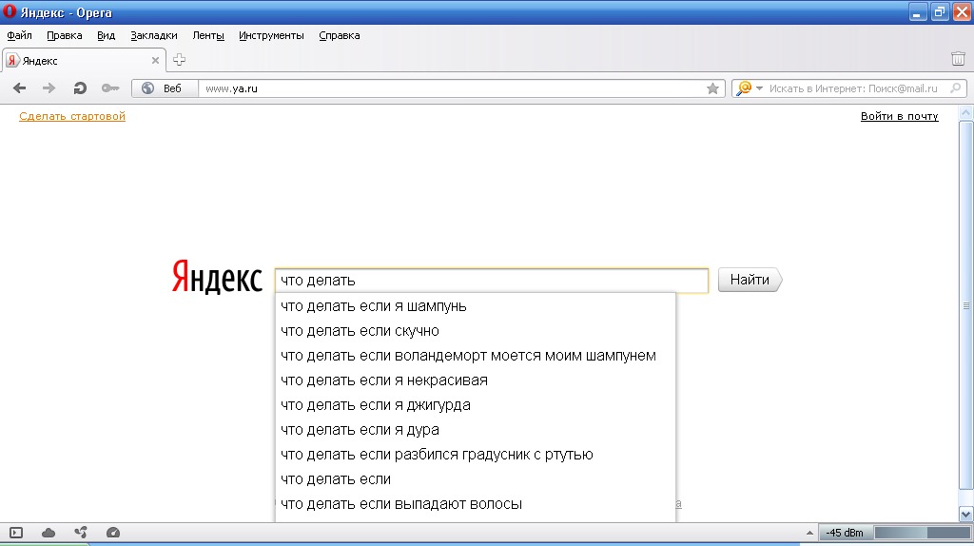The width and height of the screenshot is (974, 546).
Task: Open the Справка menu
Action: 340,35
